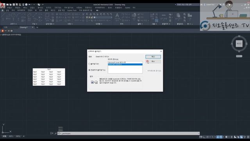Expand the 수정 (Modify) panel flyout
Viewport: 250px width, 141px height.
[70, 24]
